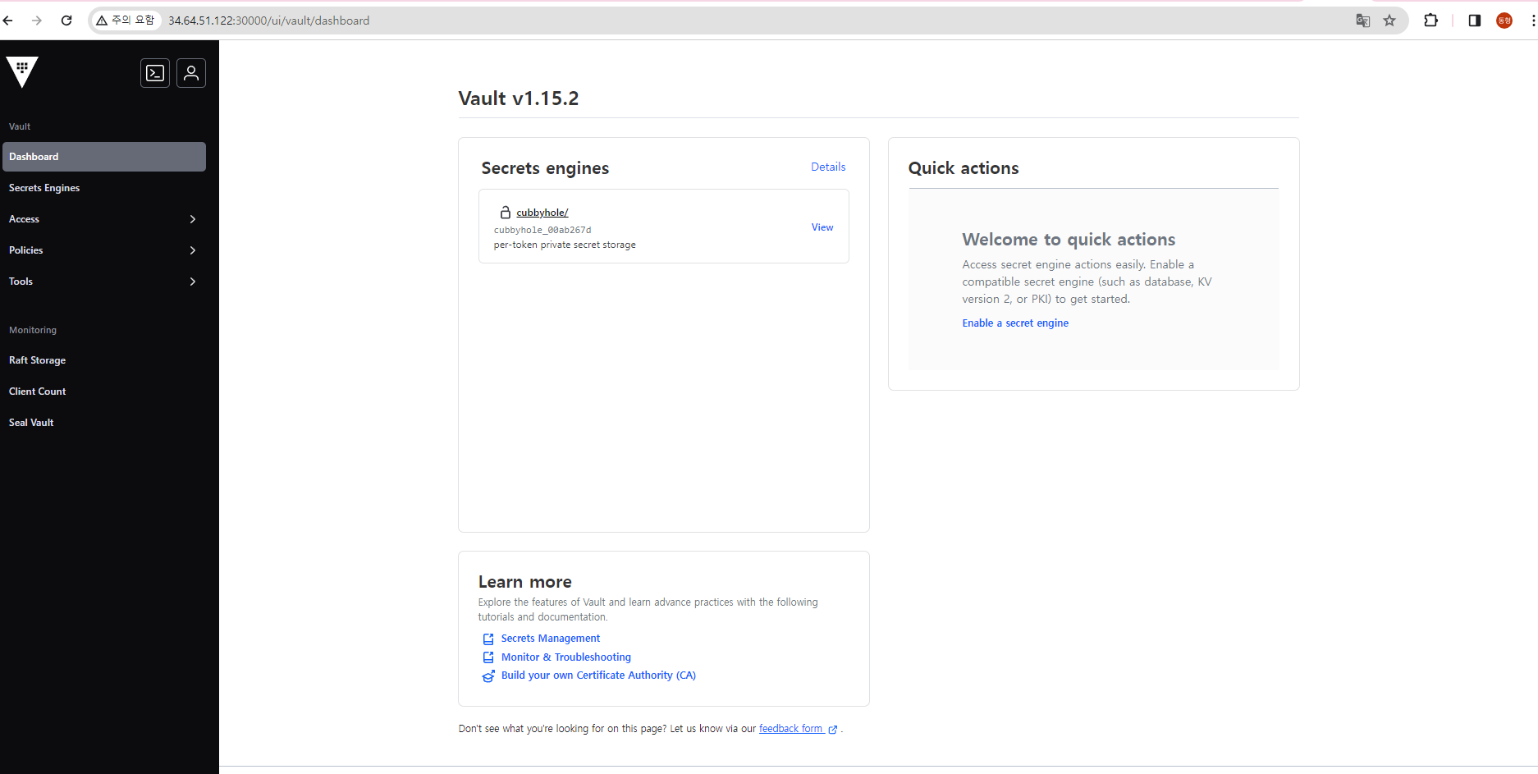This screenshot has width=1538, height=774.
Task: Click Certificate Authority tutorial icon
Action: [488, 676]
